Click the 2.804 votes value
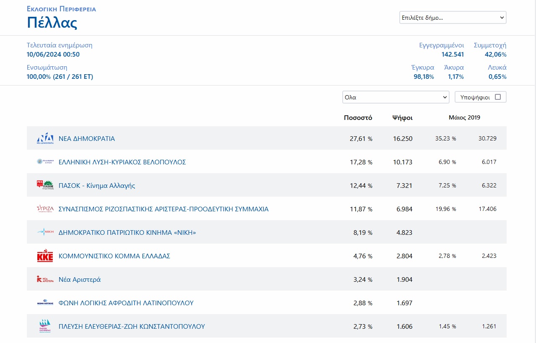 tap(404, 256)
